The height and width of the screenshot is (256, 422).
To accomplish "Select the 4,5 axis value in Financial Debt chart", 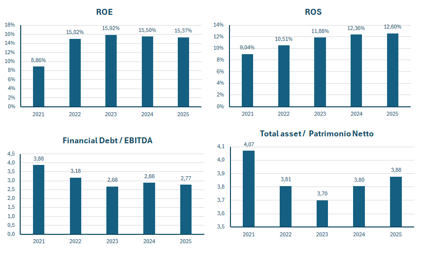I will 11,154.
